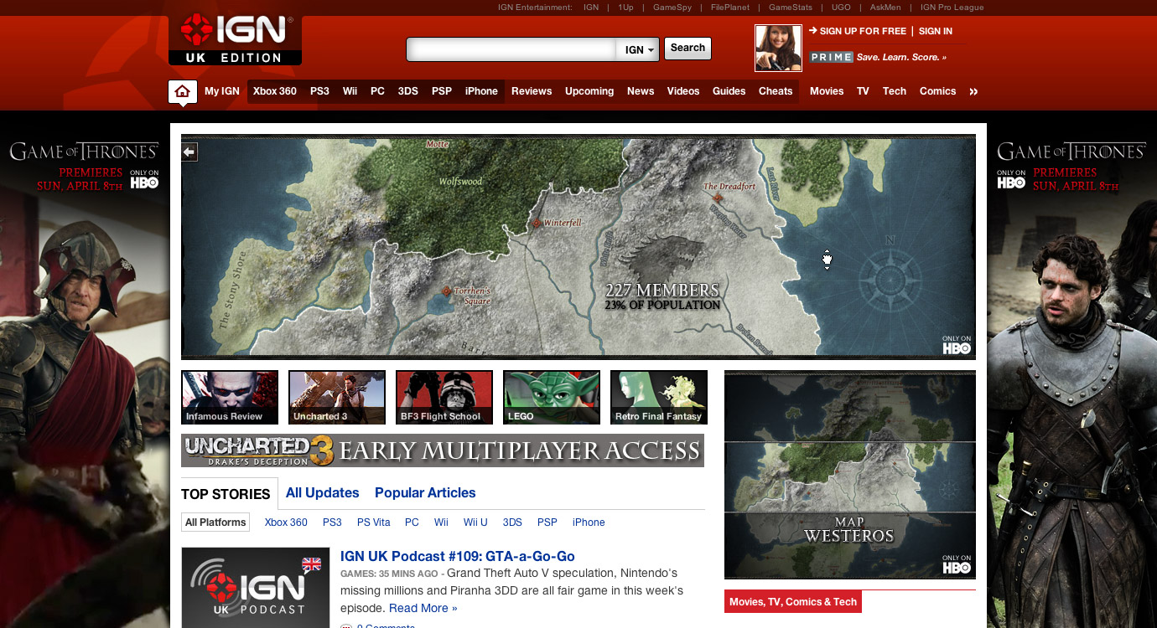Select Xbox 360 in the navigation bar
This screenshot has height=628, width=1157.
pos(275,91)
